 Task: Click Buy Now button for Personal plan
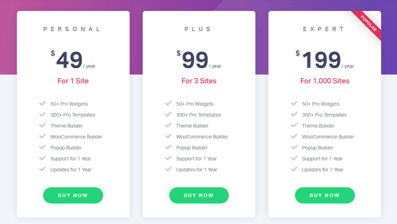pos(73,195)
